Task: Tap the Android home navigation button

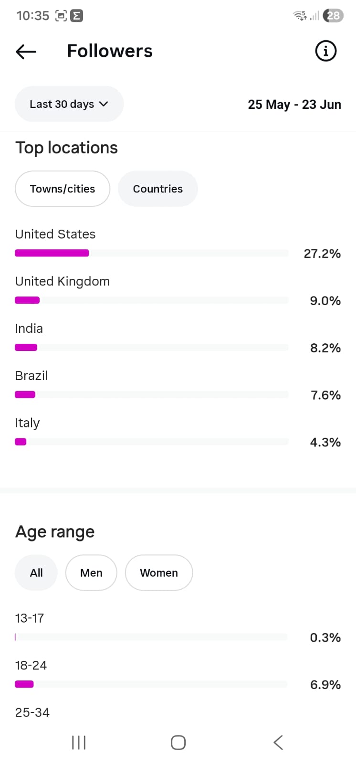Action: (x=178, y=743)
